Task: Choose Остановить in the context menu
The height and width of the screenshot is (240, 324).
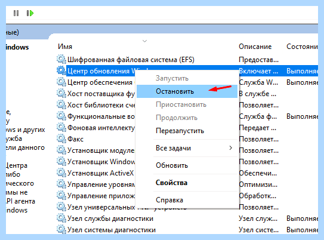Action: 187,91
